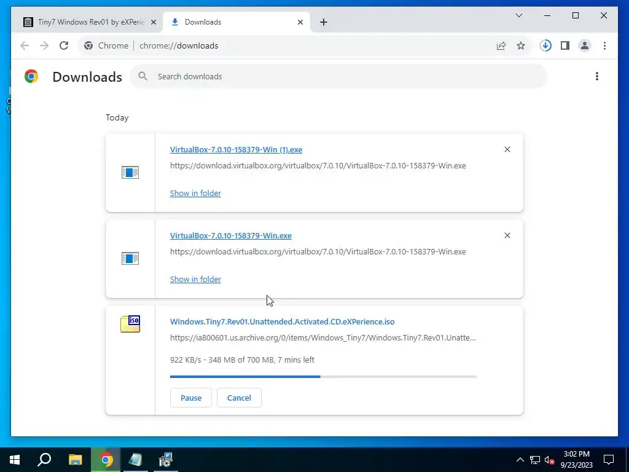The height and width of the screenshot is (472, 629).
Task: Click the muted volume tray icon
Action: 550,460
